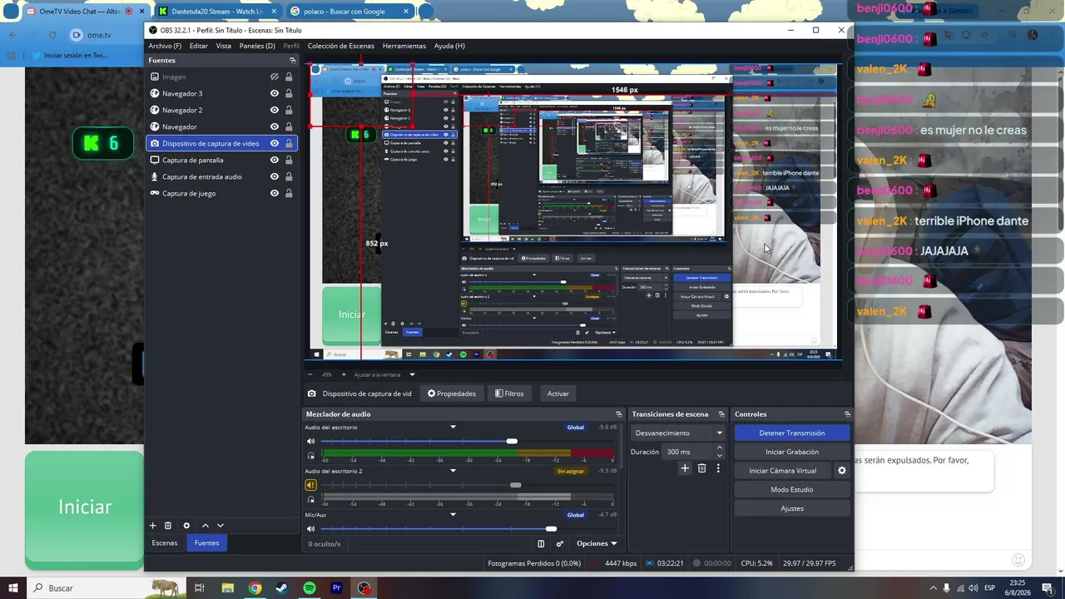Unmute Audio del escritorio 2 speaker icon
Screen dimensions: 1065x599
point(311,485)
